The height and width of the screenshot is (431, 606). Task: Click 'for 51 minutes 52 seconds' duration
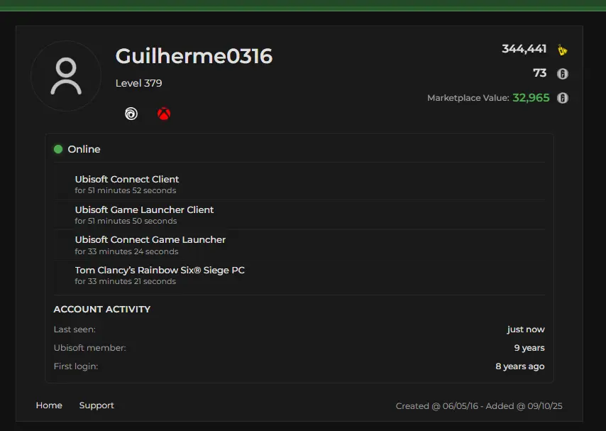125,190
